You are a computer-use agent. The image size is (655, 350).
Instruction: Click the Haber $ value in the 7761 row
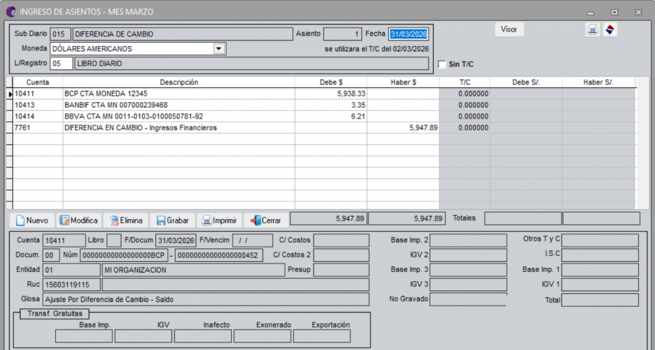coord(423,128)
